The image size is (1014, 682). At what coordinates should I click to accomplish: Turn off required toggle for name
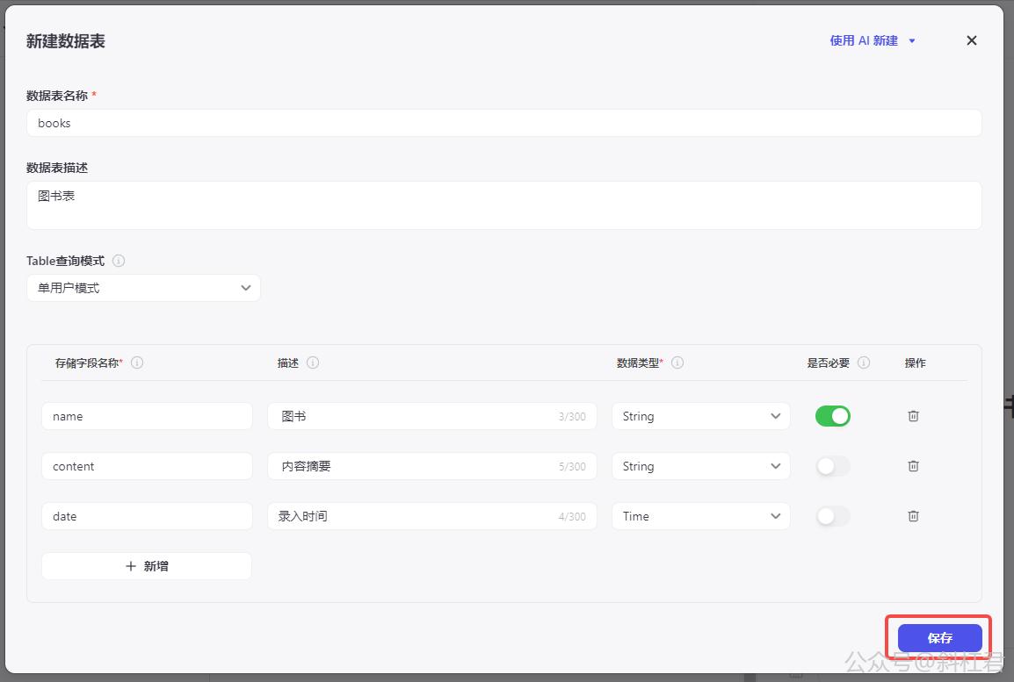point(832,416)
